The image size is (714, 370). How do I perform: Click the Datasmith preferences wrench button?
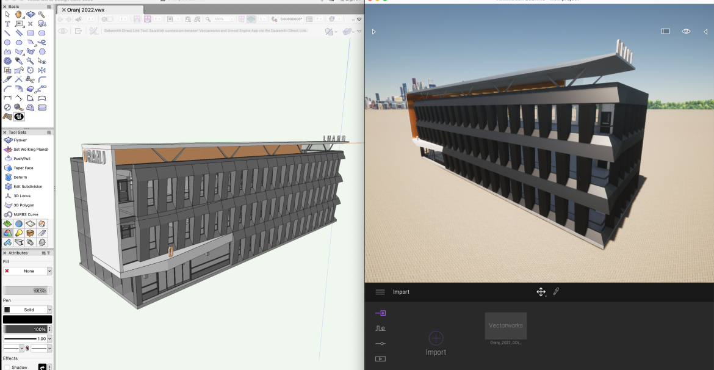point(93,31)
